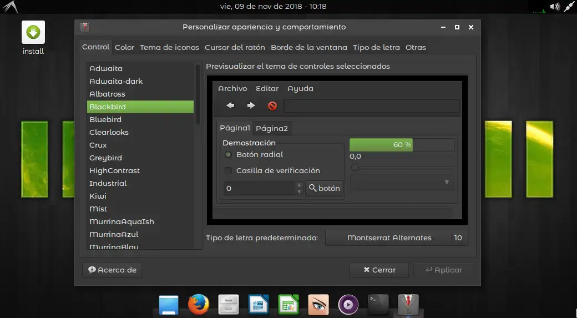The image size is (577, 318).
Task: Click the botón search button in preview
Action: pos(324,188)
